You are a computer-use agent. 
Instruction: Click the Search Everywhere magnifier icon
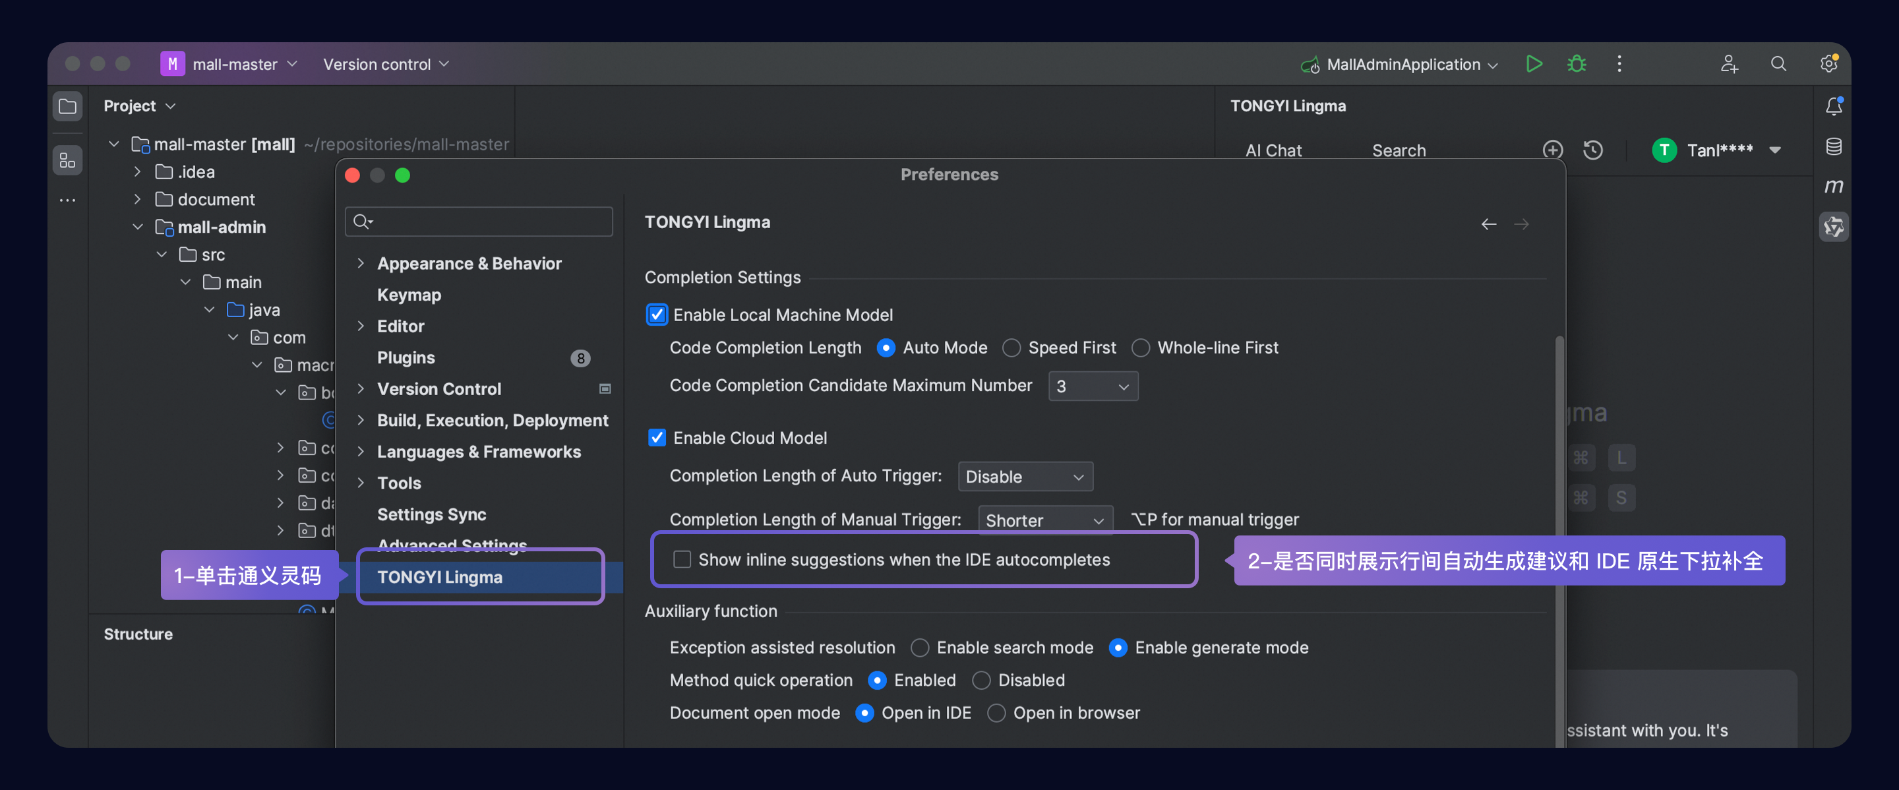coord(1778,64)
